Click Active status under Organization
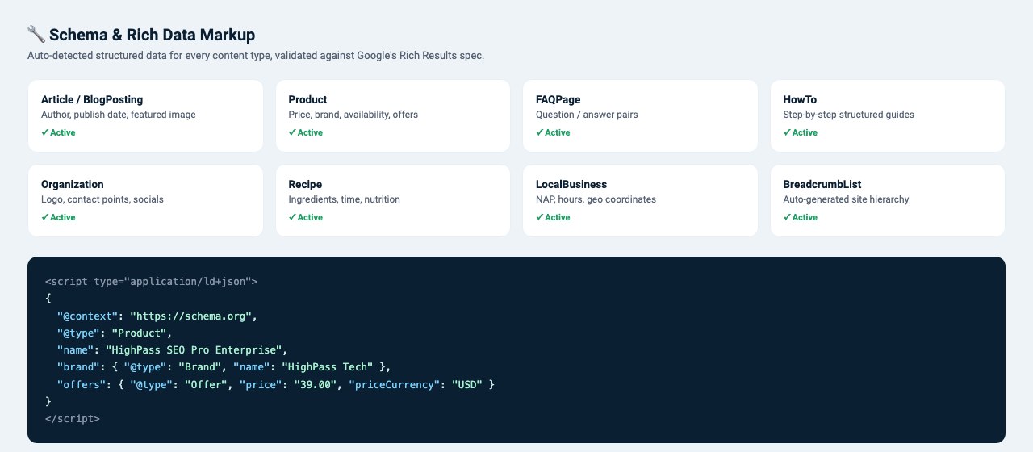This screenshot has width=1033, height=452. [x=58, y=217]
